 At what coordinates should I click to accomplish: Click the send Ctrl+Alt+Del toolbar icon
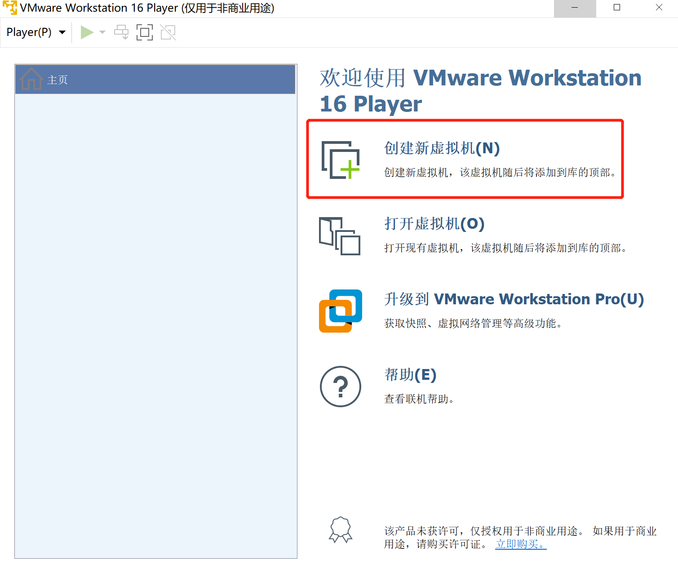[x=121, y=32]
